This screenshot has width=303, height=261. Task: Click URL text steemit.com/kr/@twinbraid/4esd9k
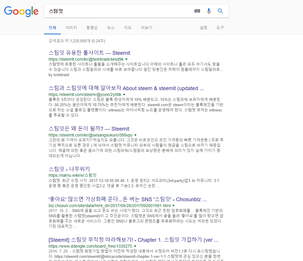tap(86, 59)
